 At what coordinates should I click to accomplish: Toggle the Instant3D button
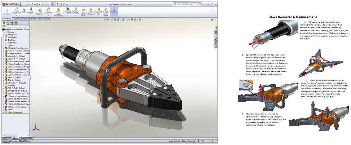coord(114,11)
